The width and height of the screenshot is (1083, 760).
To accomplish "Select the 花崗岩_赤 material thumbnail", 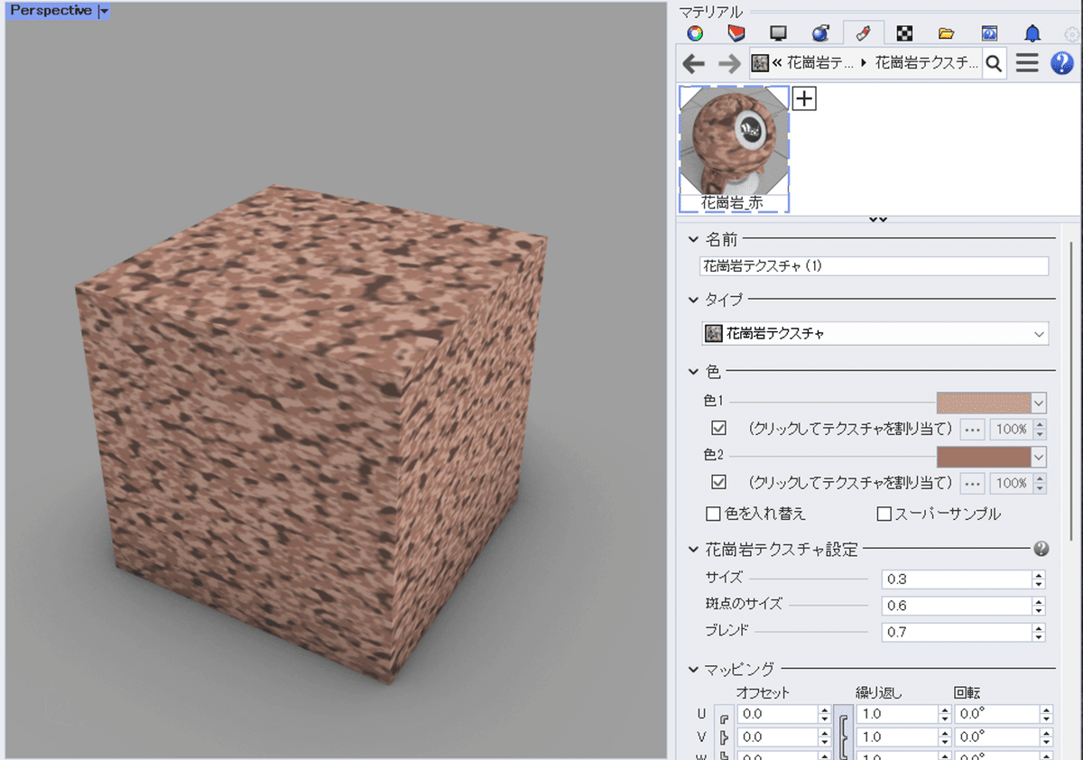I will [733, 149].
